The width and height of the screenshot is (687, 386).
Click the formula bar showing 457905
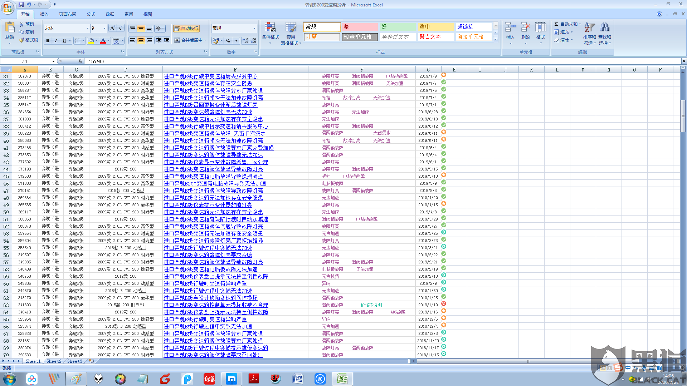[383, 61]
